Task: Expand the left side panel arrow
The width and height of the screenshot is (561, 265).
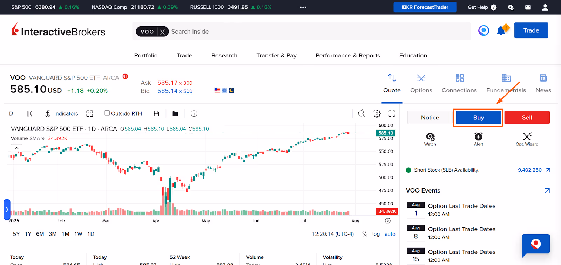Action: click(x=7, y=209)
